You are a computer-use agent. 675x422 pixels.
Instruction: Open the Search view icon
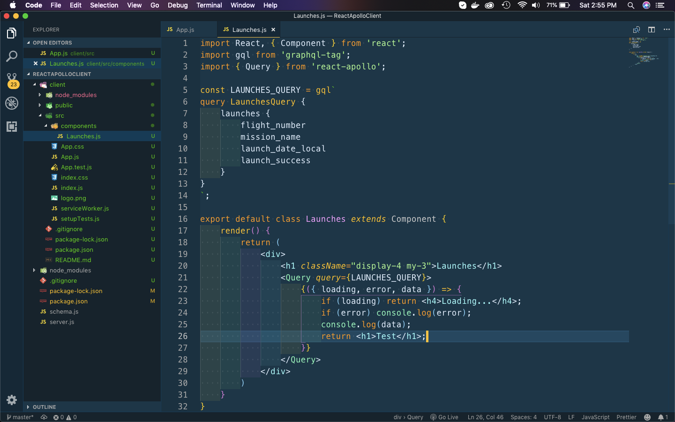(12, 57)
